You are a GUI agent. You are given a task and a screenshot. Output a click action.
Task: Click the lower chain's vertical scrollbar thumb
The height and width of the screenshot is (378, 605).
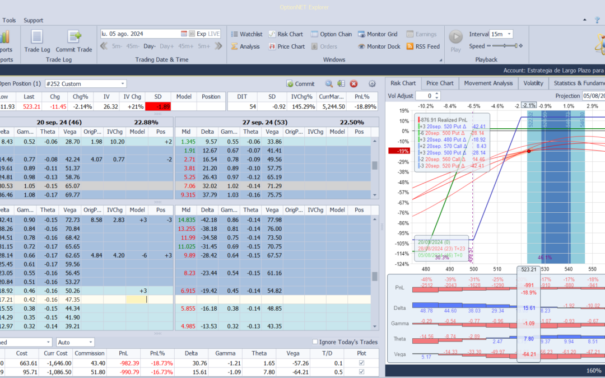click(x=375, y=276)
